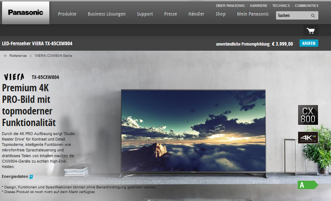The width and height of the screenshot is (331, 201).
Task: Click the unverbindliche Preisempfehlung label
Action: [243, 44]
